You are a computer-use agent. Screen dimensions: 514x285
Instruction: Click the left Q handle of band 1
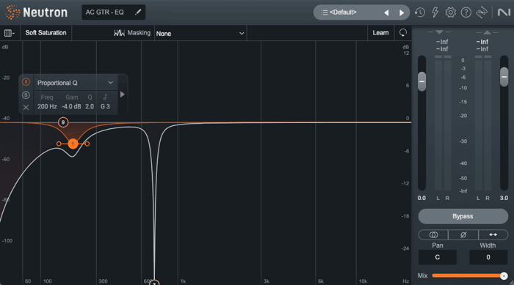coord(59,144)
